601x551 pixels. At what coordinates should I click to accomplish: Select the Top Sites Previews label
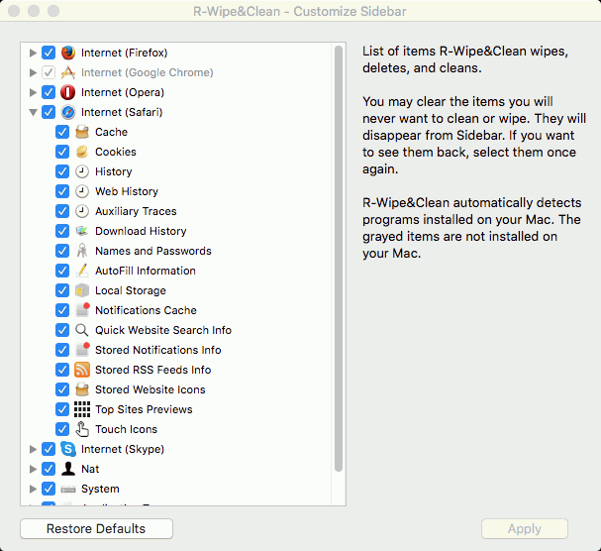[144, 409]
